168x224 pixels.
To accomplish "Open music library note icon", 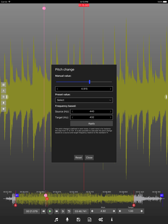I will 56,220.
